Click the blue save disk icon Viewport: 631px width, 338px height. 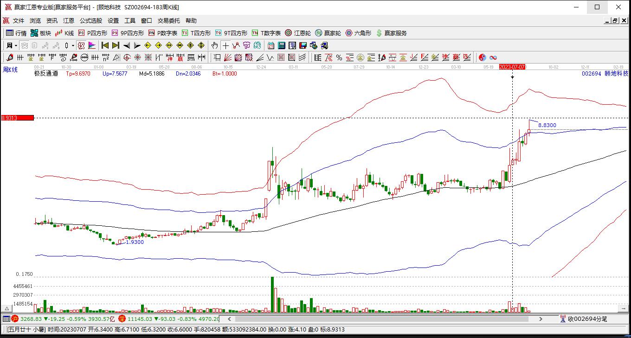point(303,45)
